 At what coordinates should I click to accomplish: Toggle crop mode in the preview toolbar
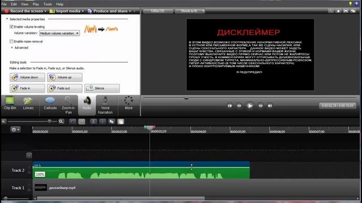coord(331,11)
